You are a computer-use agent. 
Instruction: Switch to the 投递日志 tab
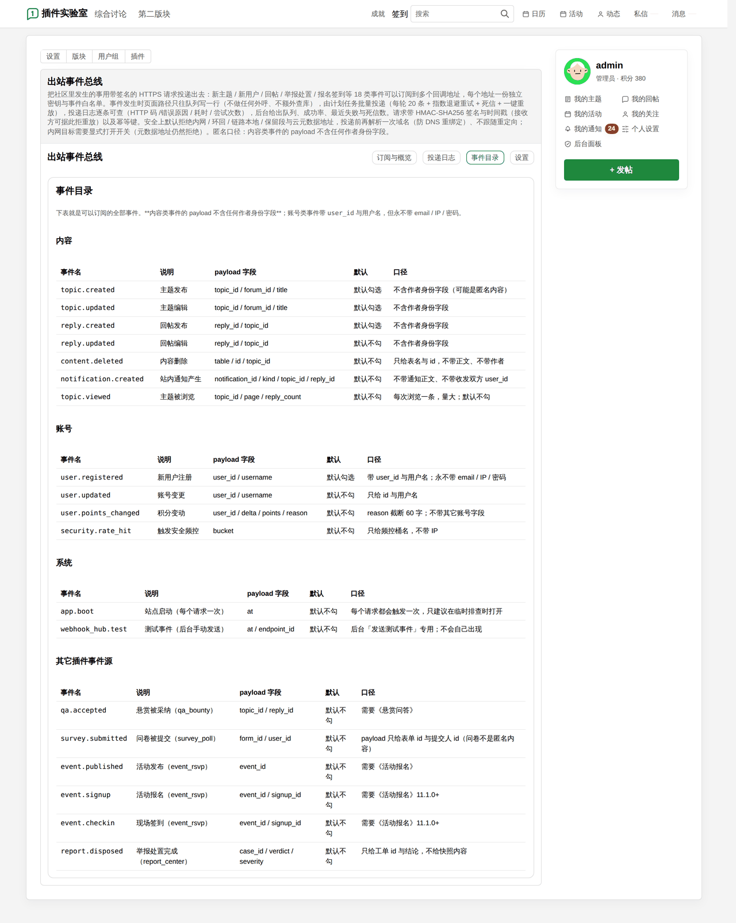click(x=441, y=158)
